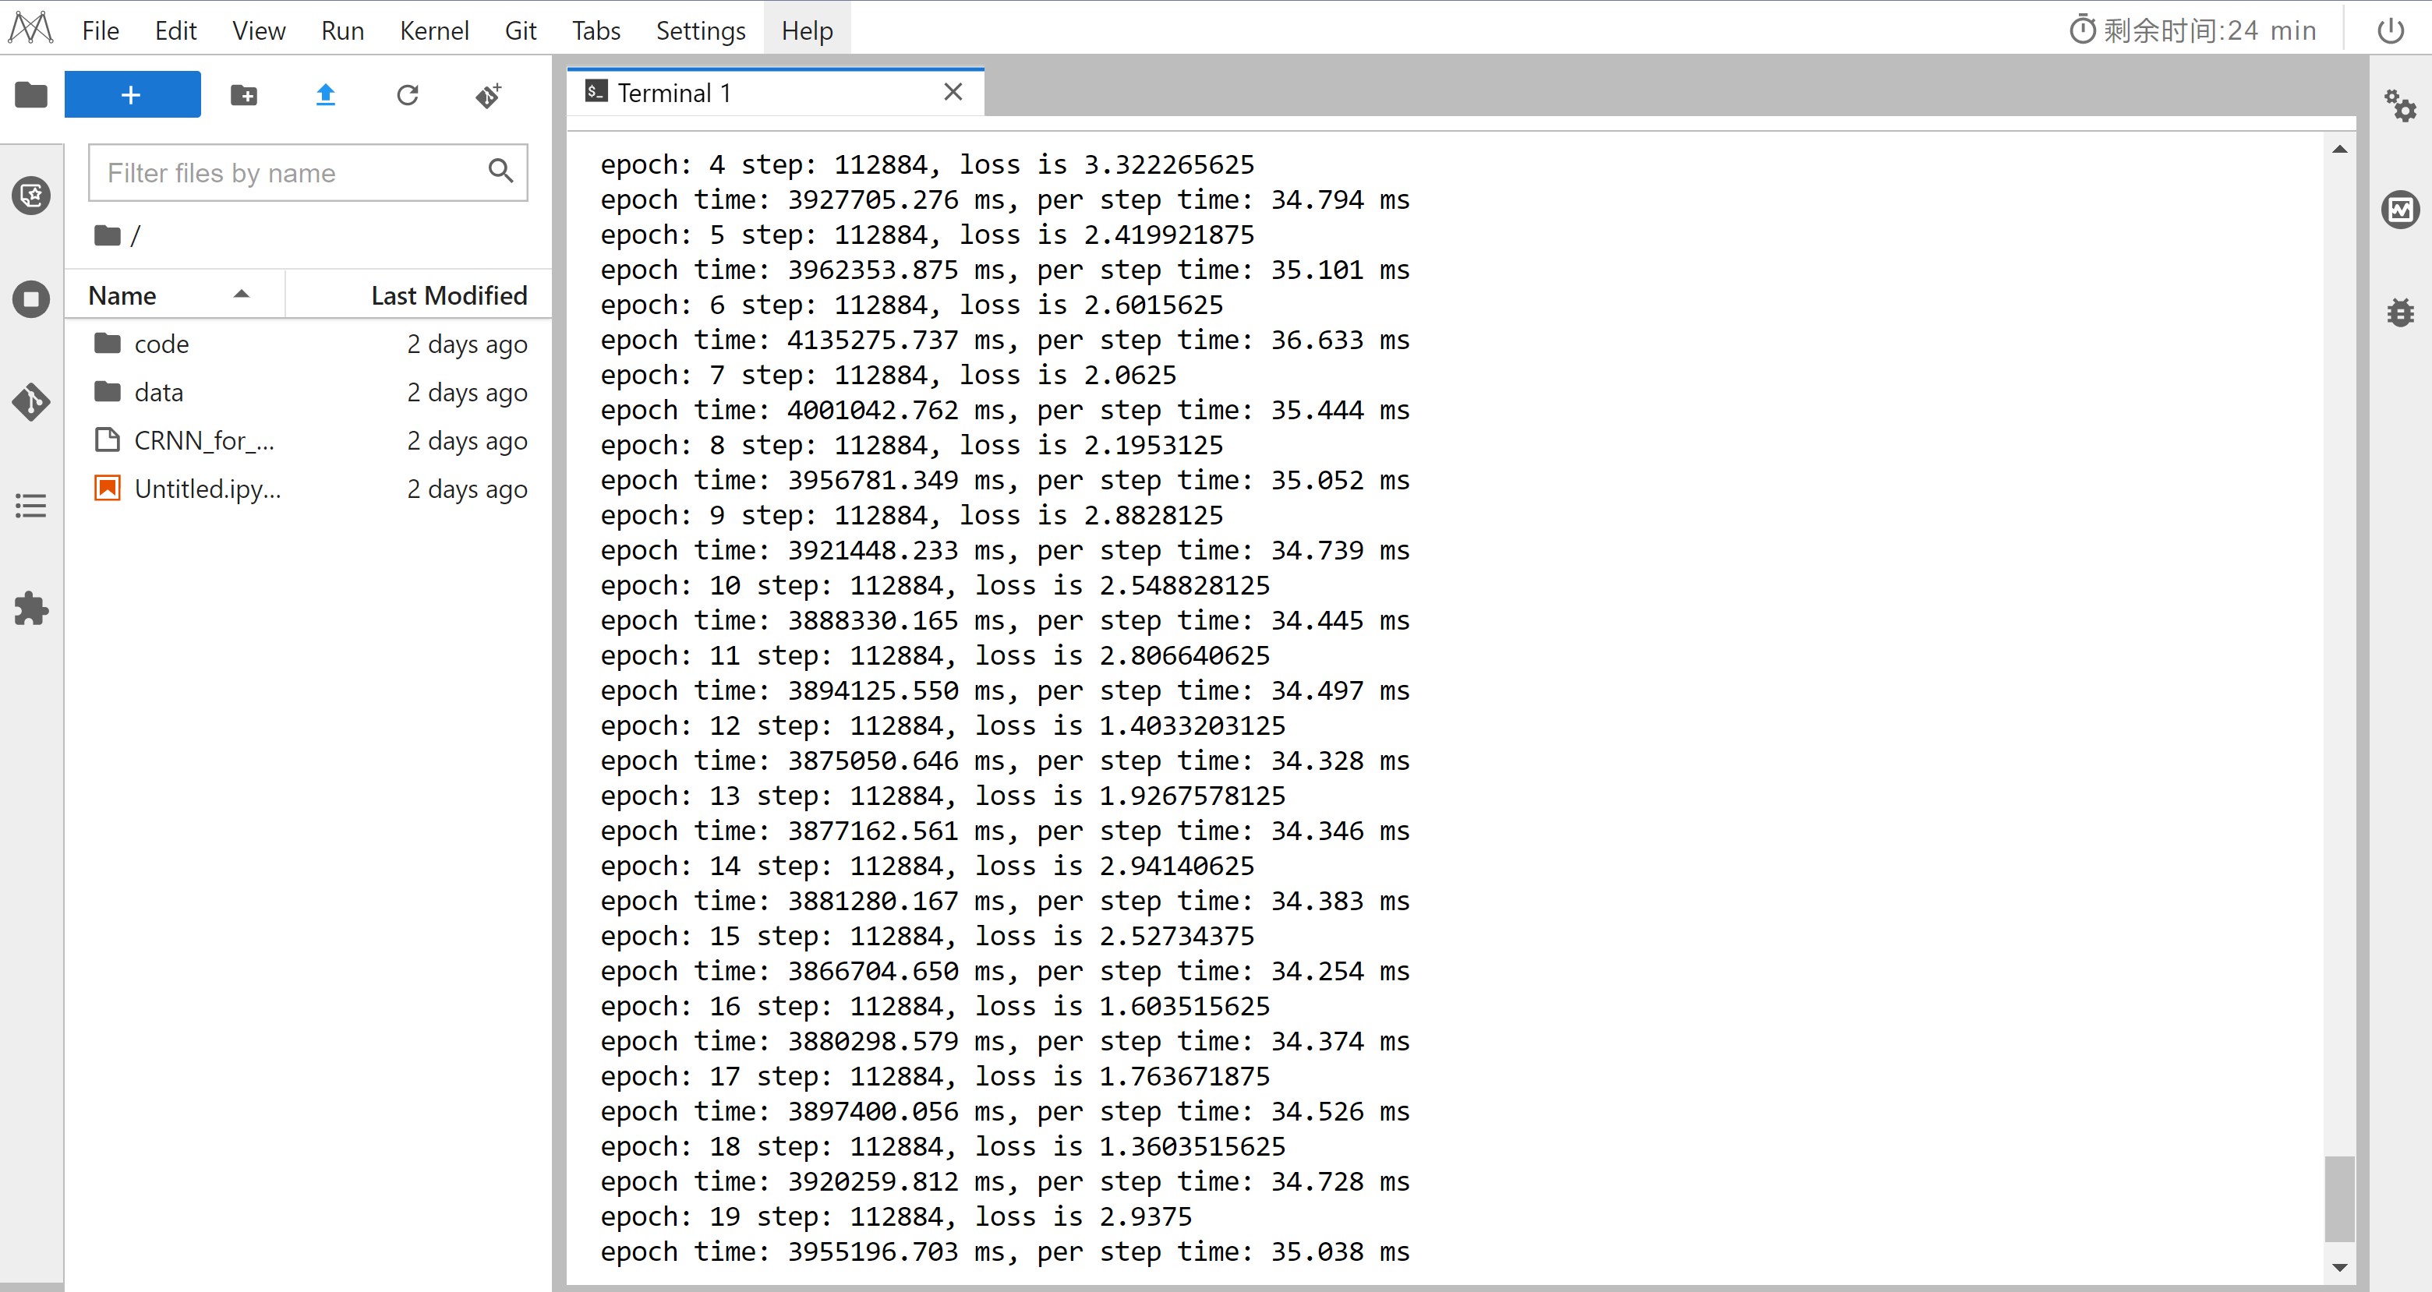The width and height of the screenshot is (2432, 1292).
Task: Open the File menu
Action: (100, 30)
